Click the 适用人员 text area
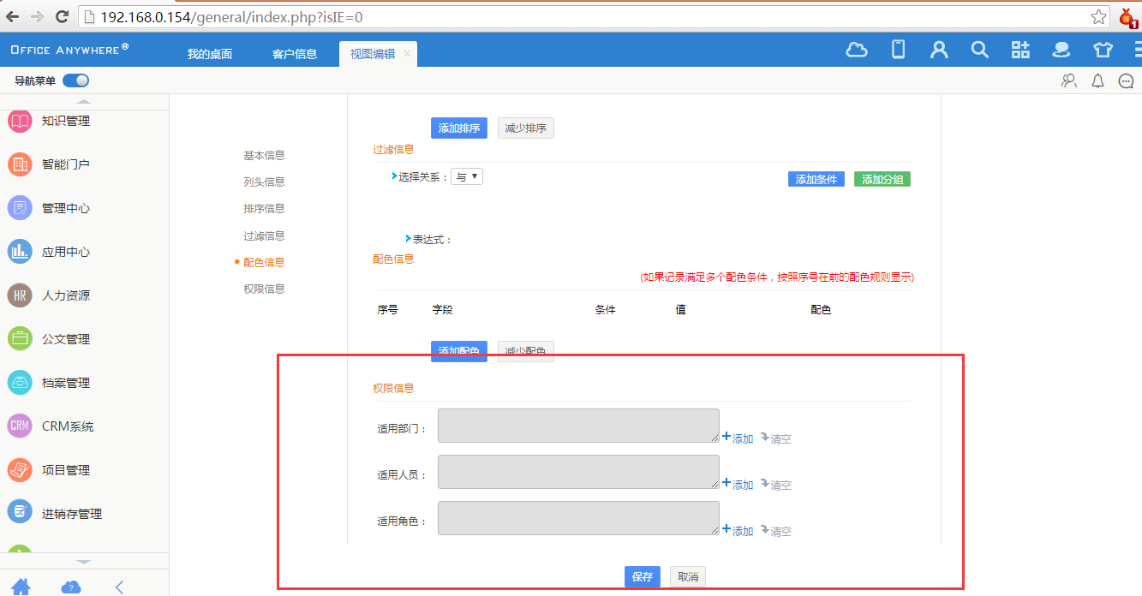The height and width of the screenshot is (596, 1142). 578,472
